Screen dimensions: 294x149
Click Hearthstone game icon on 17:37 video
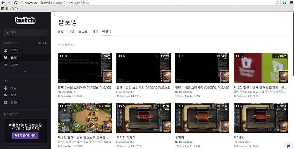(225, 127)
